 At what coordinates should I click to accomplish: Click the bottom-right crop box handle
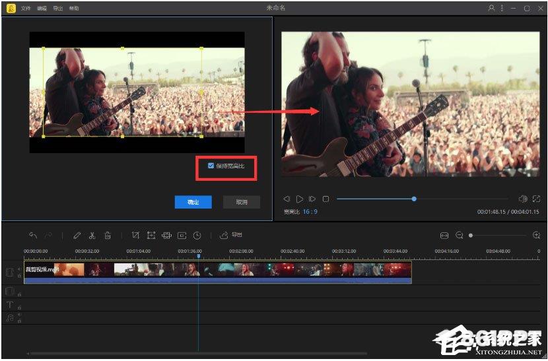[201, 137]
